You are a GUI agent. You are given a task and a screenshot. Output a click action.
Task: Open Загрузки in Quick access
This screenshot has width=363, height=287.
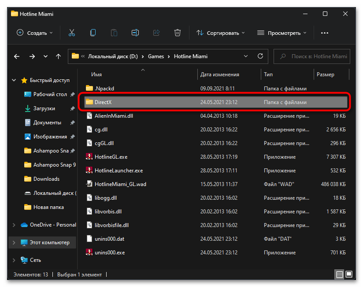coord(44,108)
